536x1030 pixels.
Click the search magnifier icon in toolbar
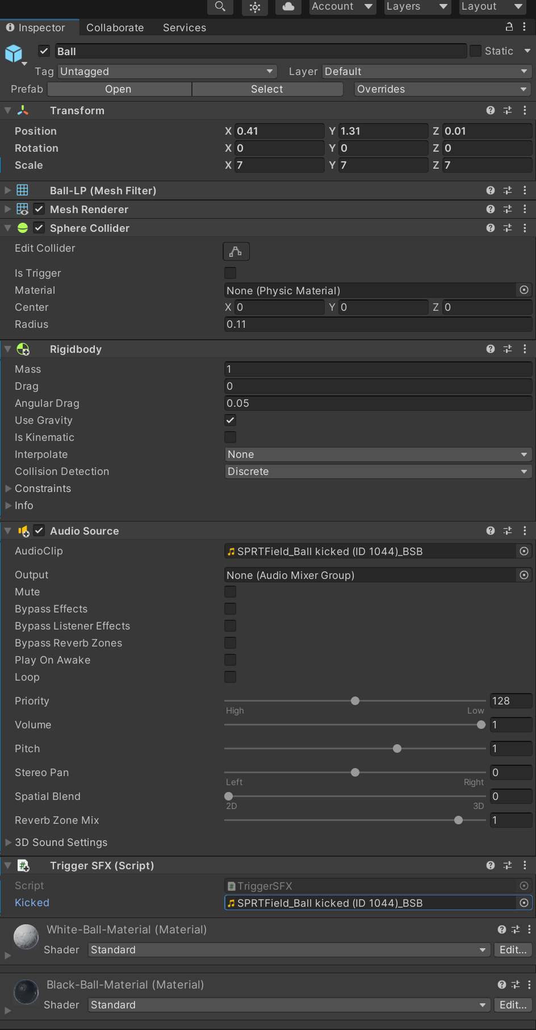point(220,7)
